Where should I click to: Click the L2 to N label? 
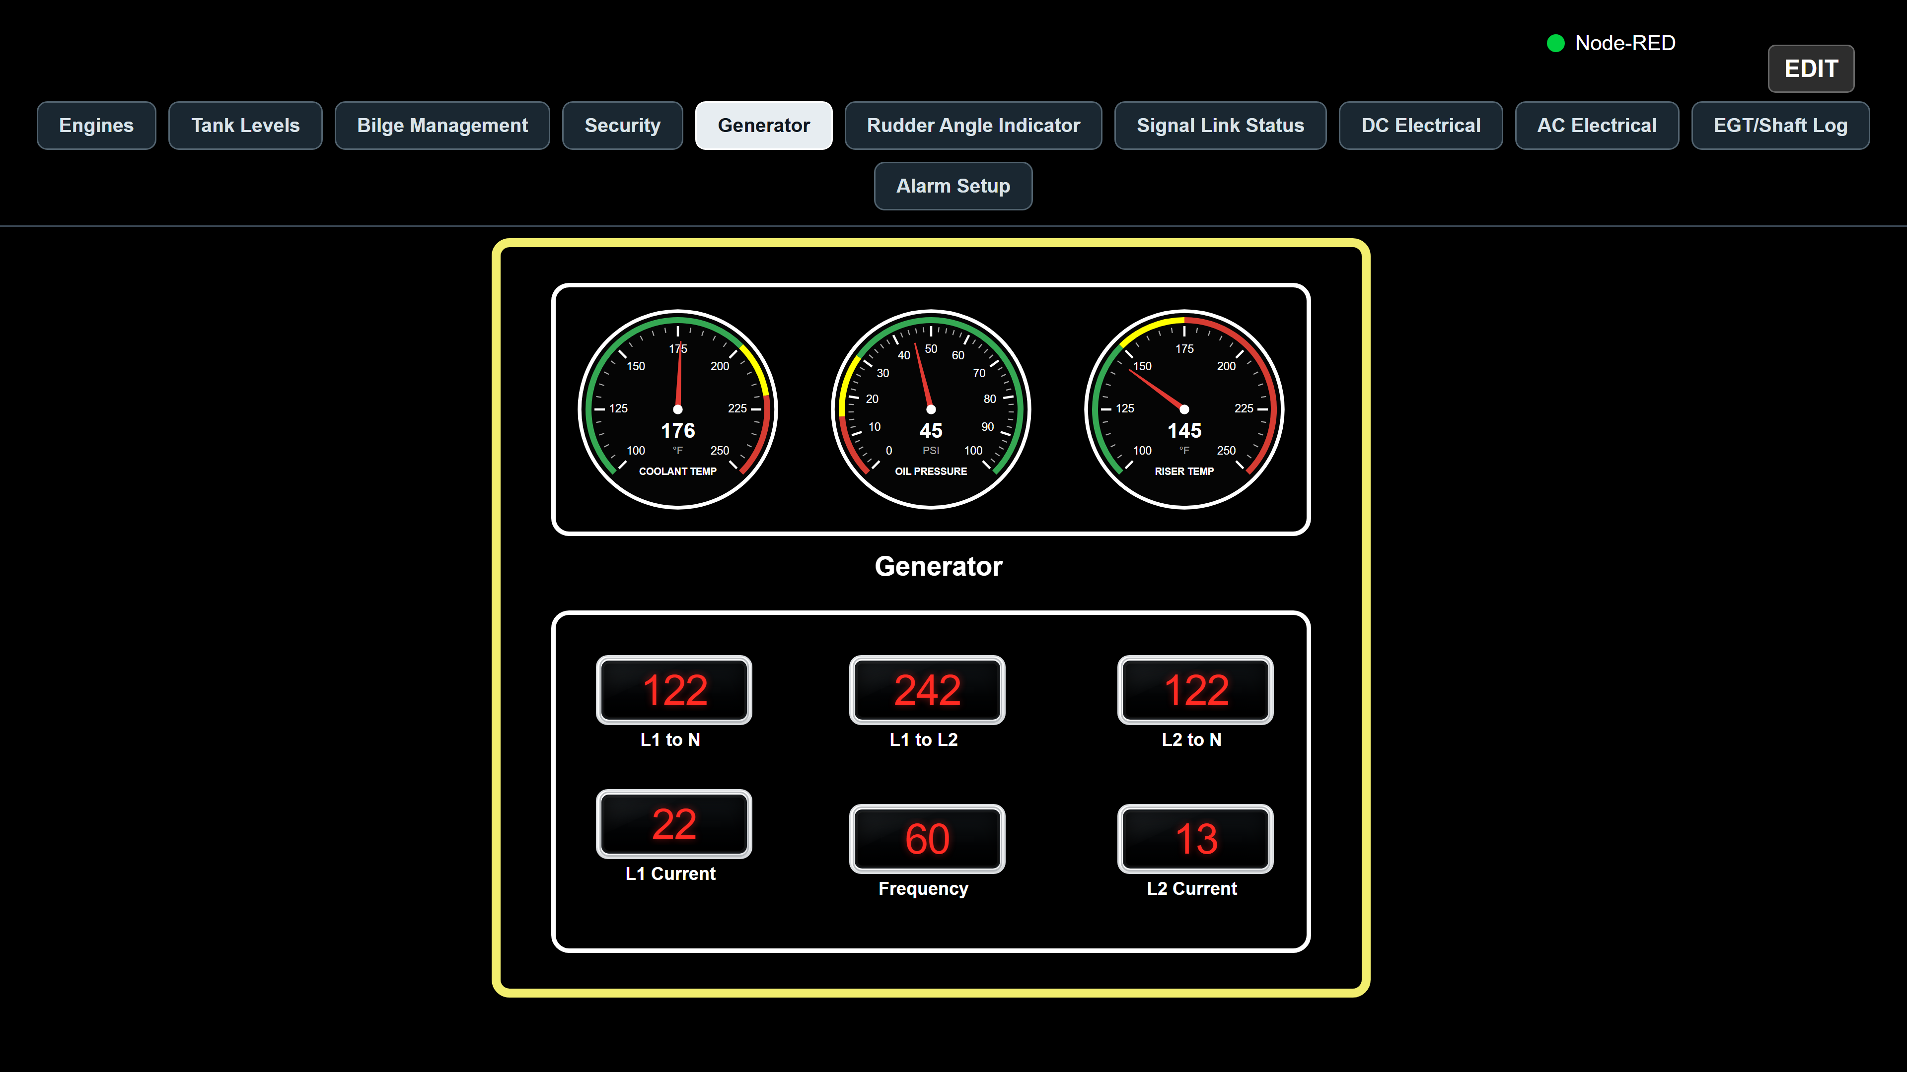click(x=1191, y=740)
